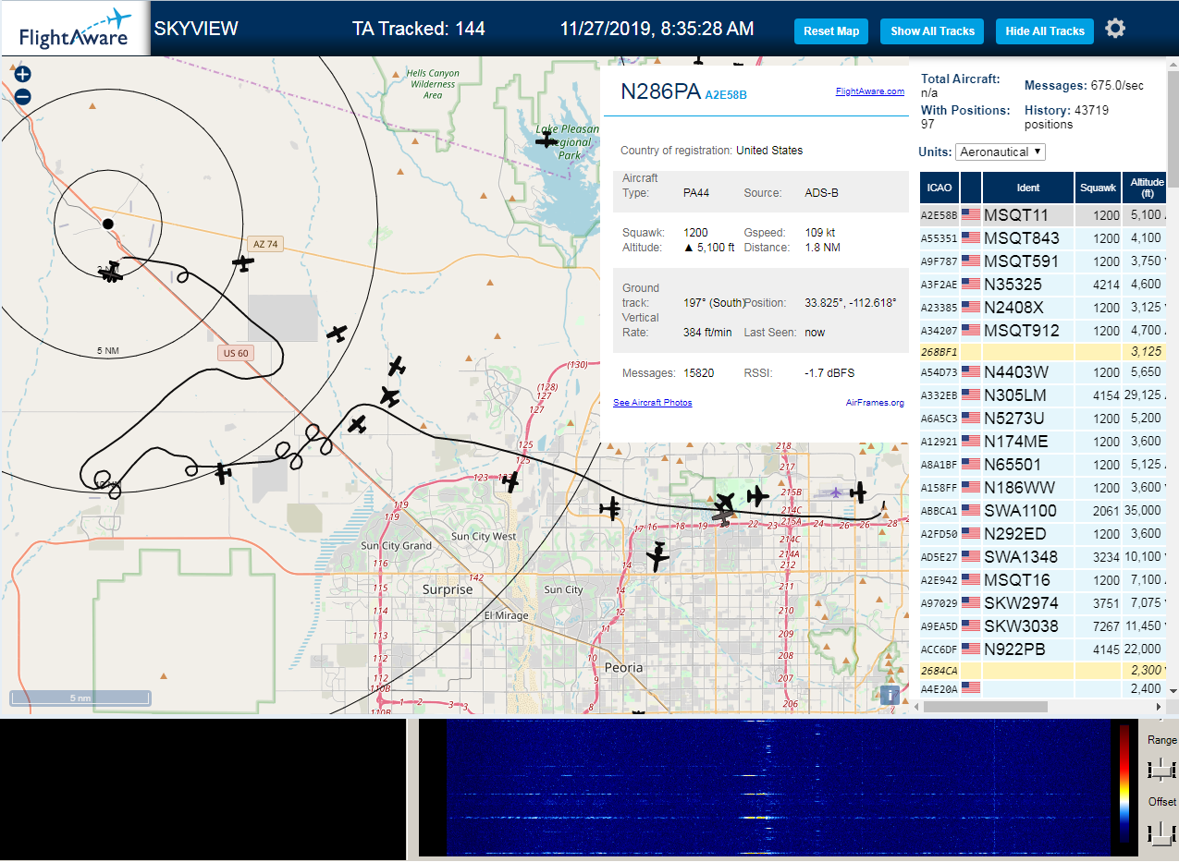
Task: Click the purple airport symbol on the map
Action: point(837,492)
